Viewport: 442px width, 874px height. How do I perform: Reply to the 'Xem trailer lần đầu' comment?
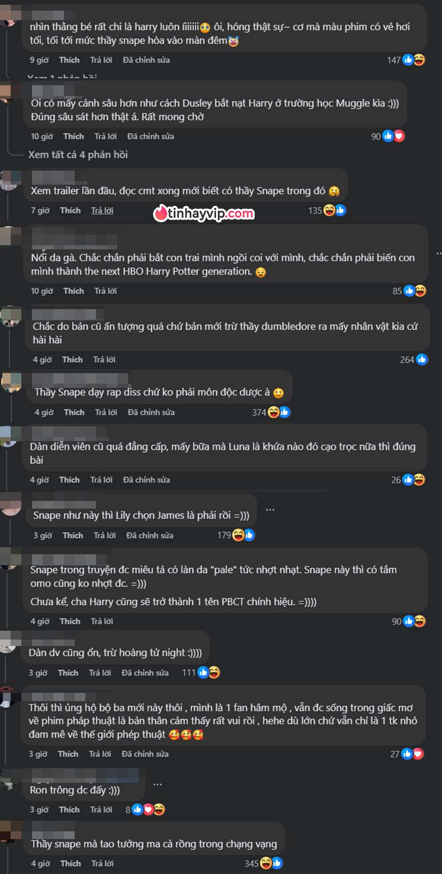tap(102, 210)
